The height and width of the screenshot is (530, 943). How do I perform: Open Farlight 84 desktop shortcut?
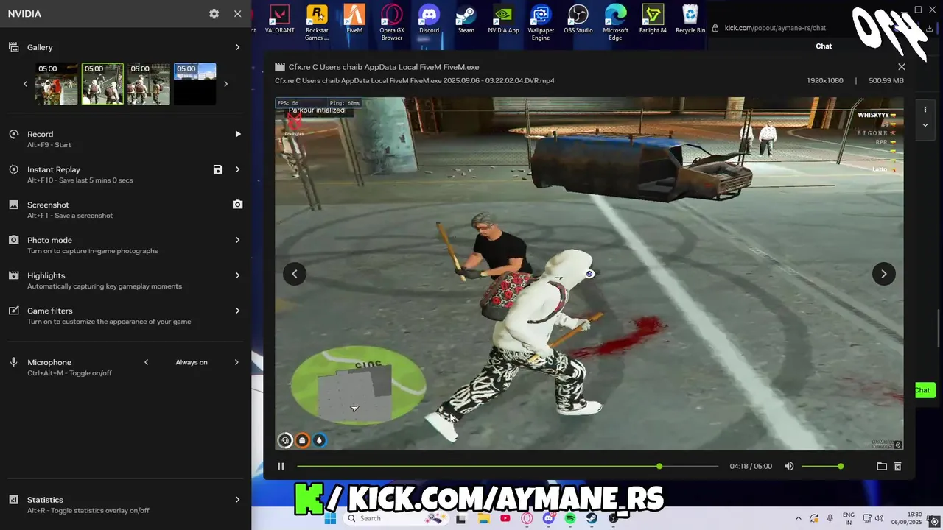point(653,19)
